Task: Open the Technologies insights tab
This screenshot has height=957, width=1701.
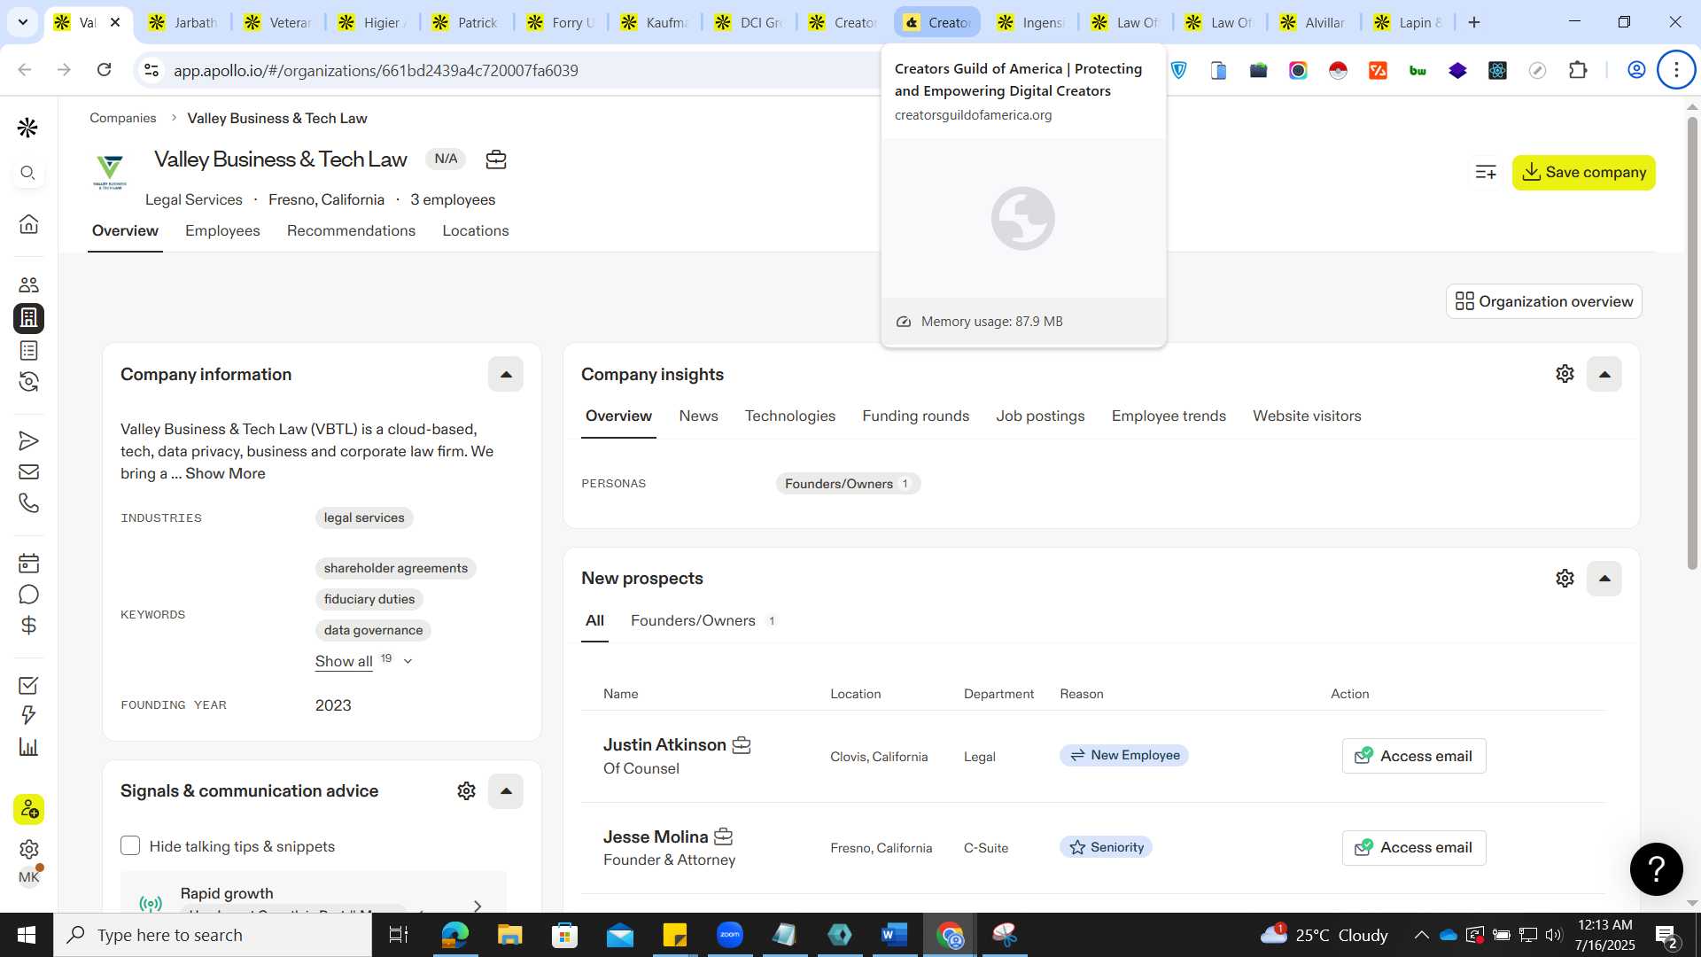Action: click(789, 416)
